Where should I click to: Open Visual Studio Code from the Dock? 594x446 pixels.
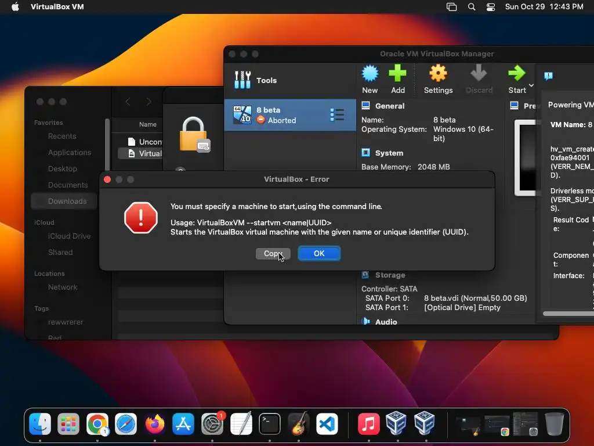point(327,423)
